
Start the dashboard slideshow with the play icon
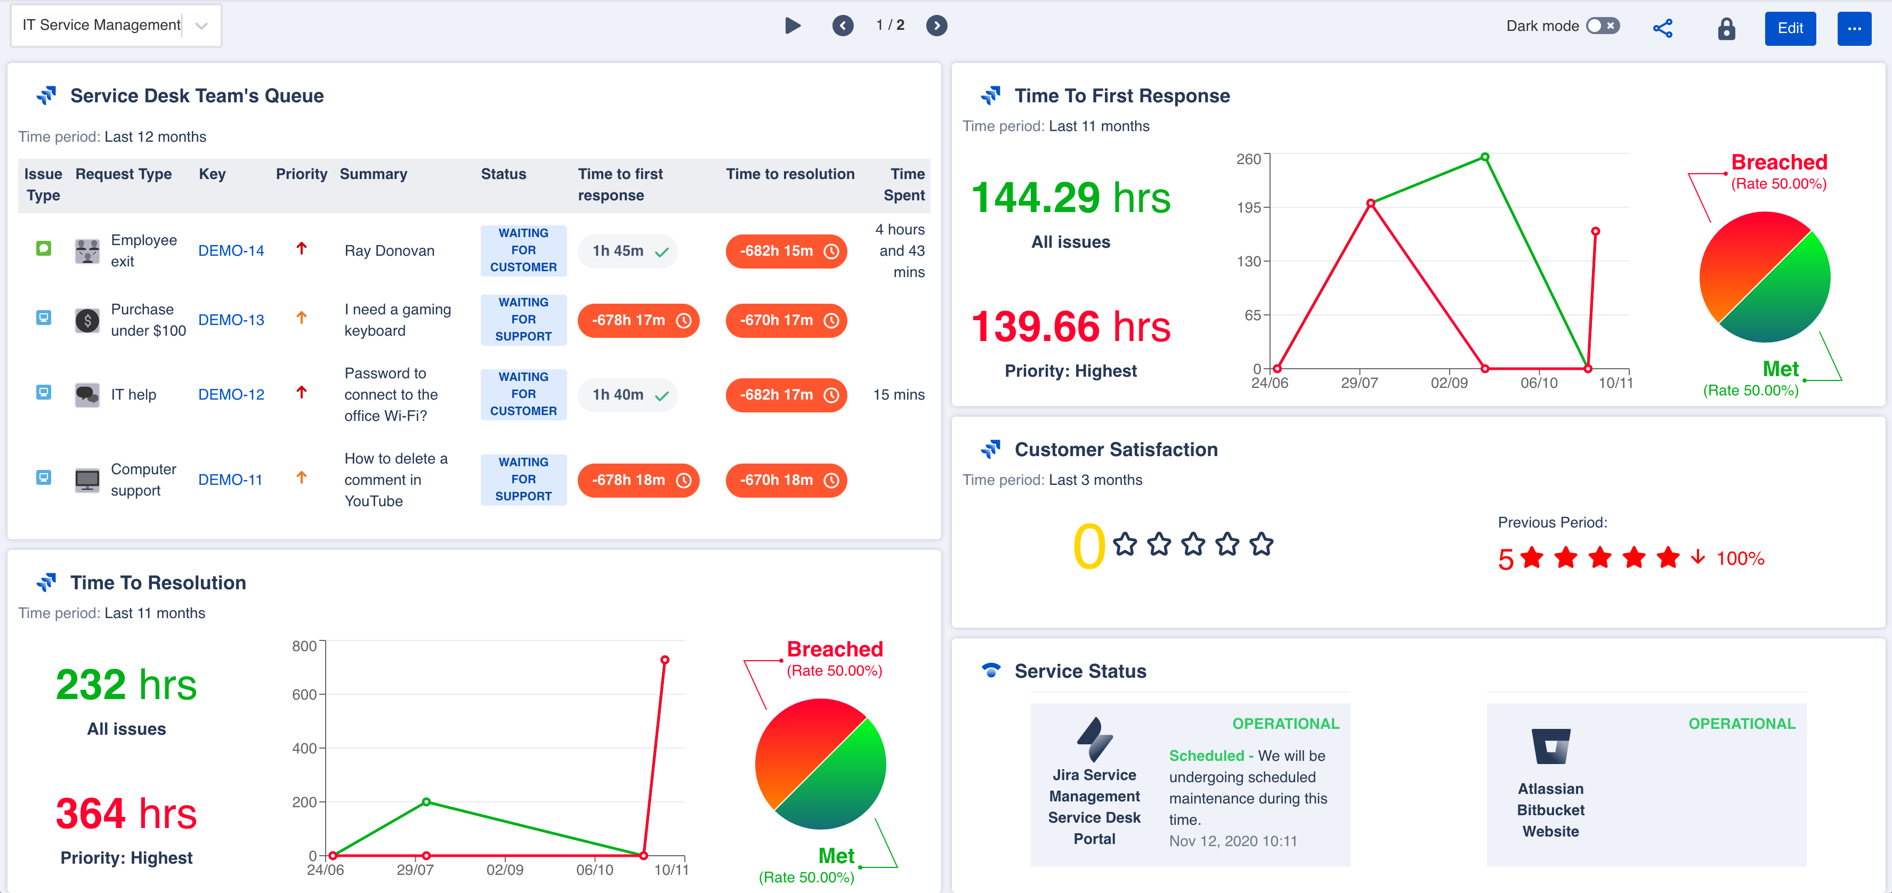793,25
